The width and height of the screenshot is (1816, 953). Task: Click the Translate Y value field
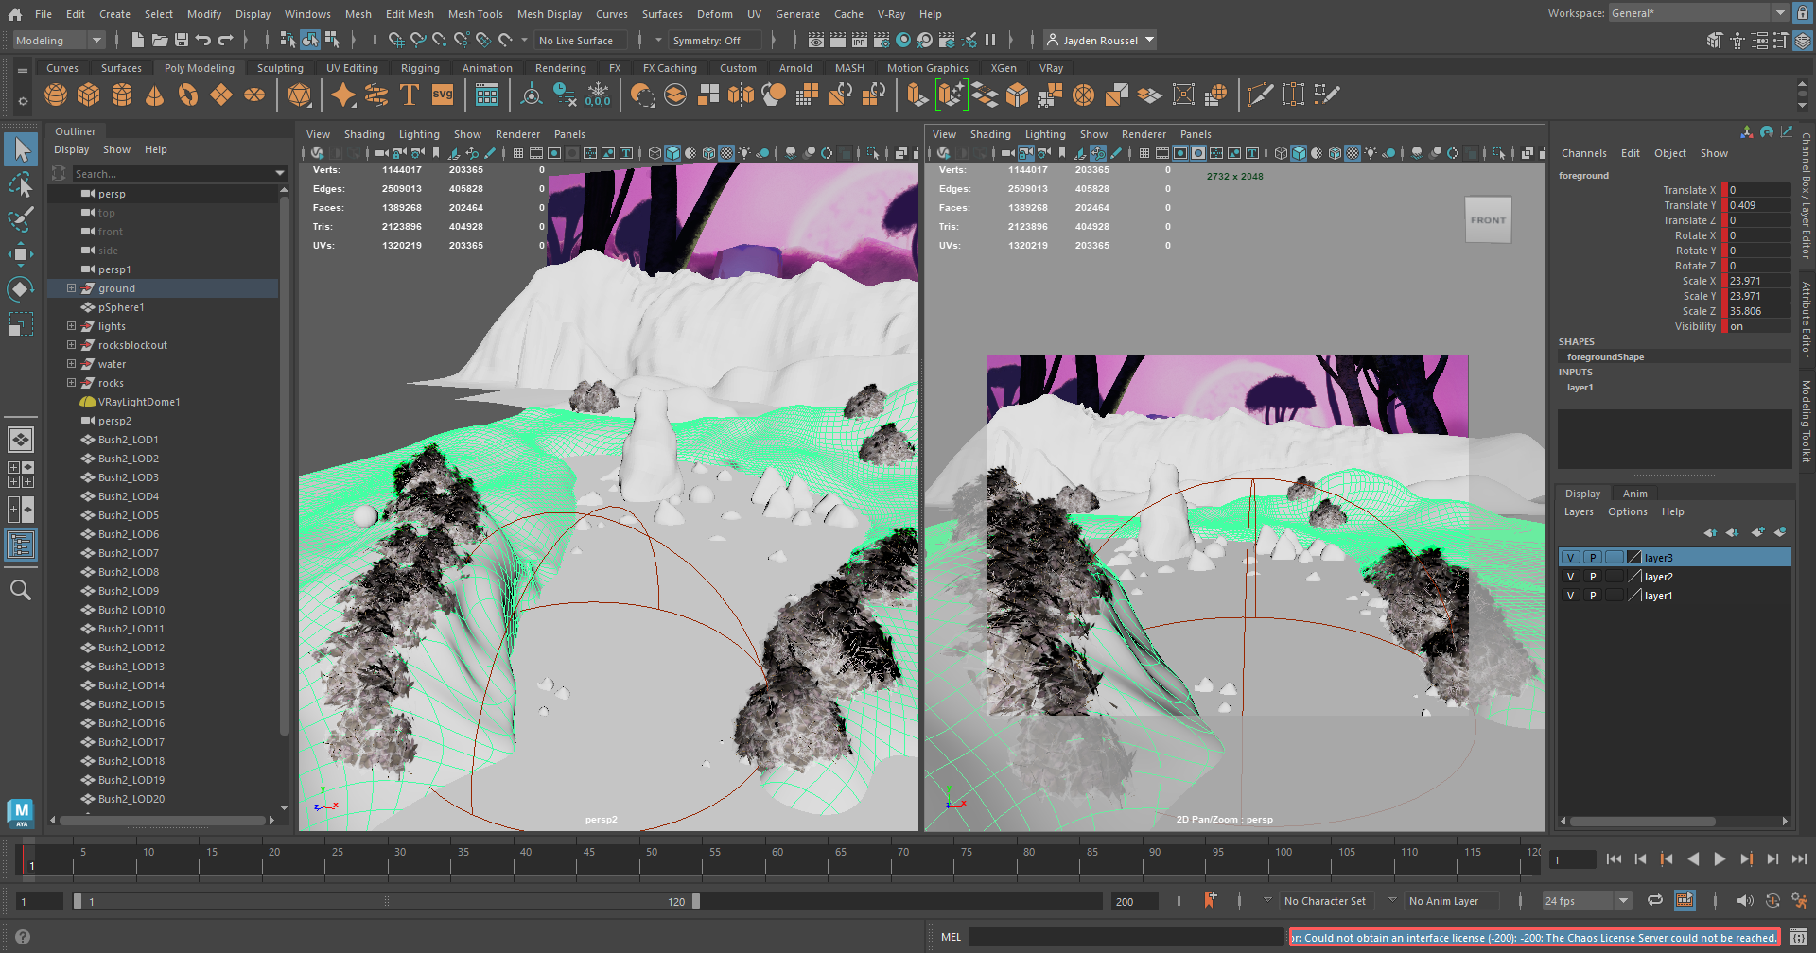[1758, 205]
